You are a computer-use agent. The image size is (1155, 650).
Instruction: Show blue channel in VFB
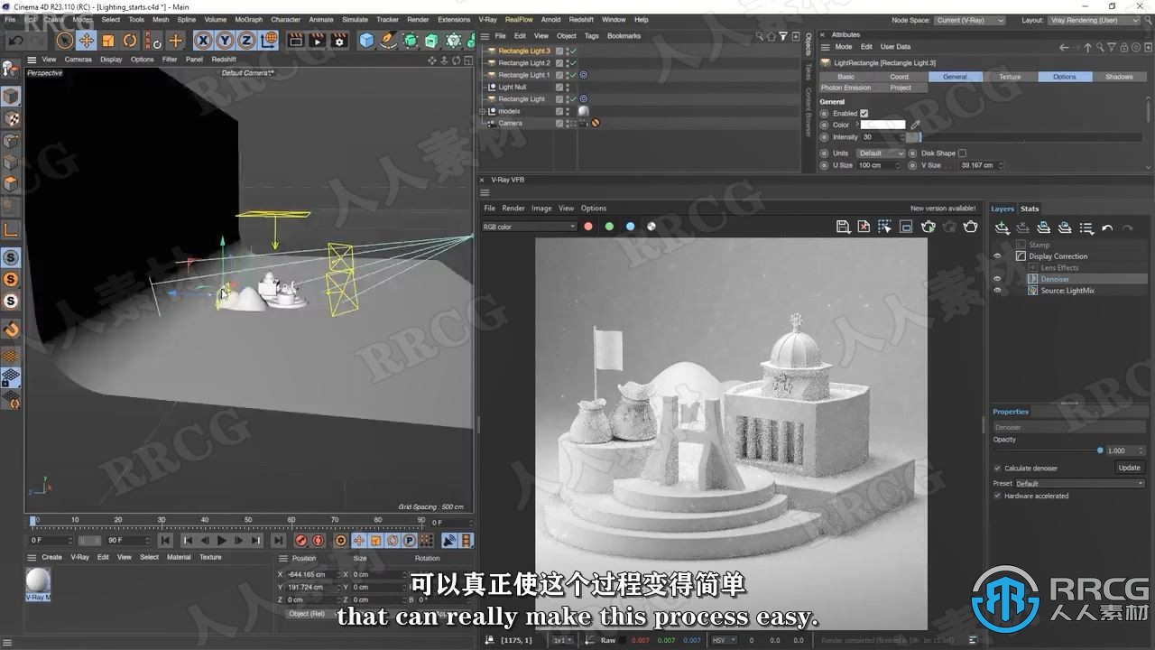click(630, 227)
